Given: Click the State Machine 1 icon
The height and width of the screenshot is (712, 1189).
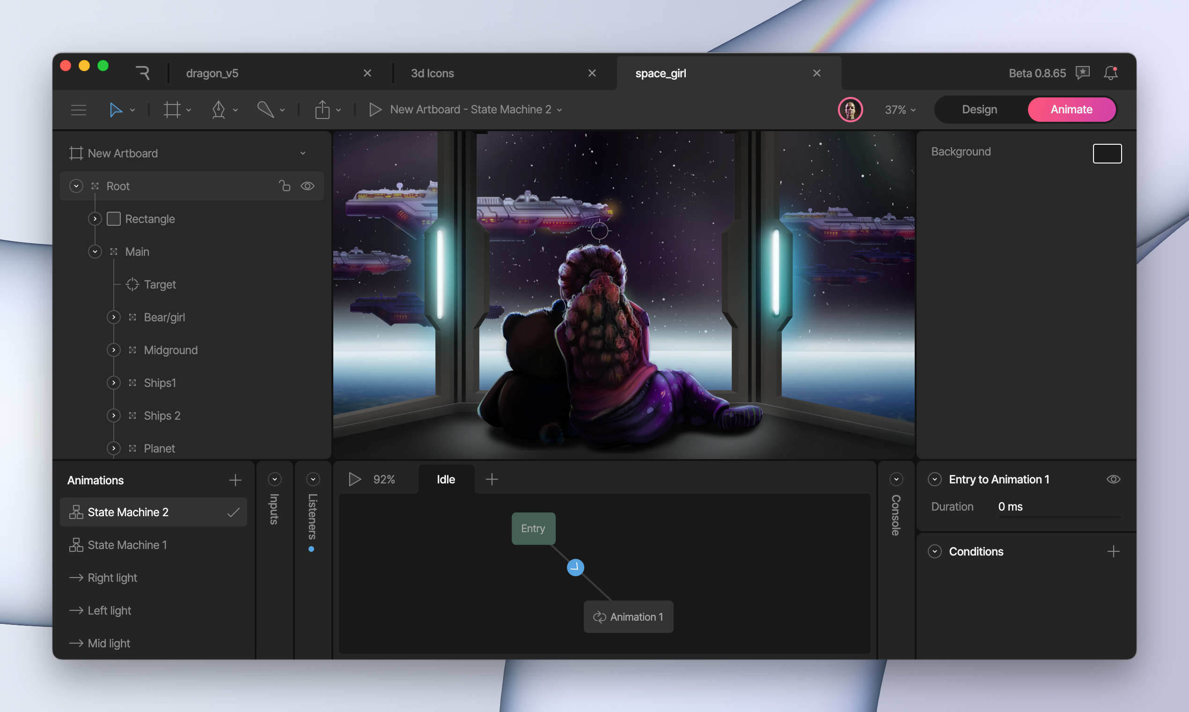Looking at the screenshot, I should (76, 545).
